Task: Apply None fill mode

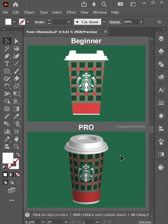Action: 18,174
